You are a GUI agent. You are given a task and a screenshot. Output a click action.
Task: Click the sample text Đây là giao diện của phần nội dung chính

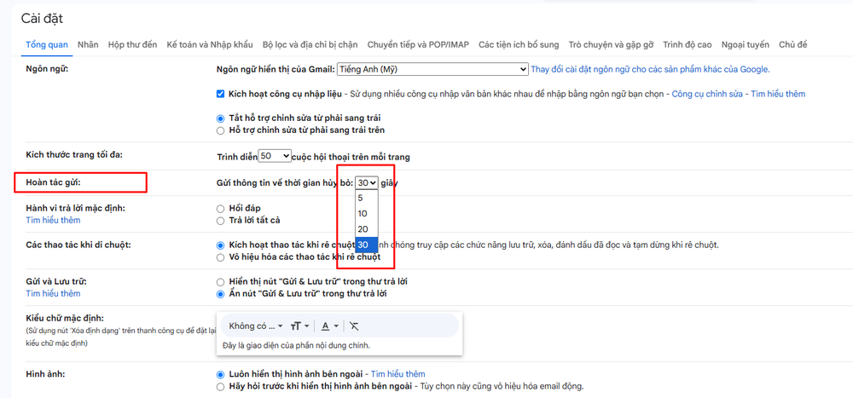[x=297, y=345]
